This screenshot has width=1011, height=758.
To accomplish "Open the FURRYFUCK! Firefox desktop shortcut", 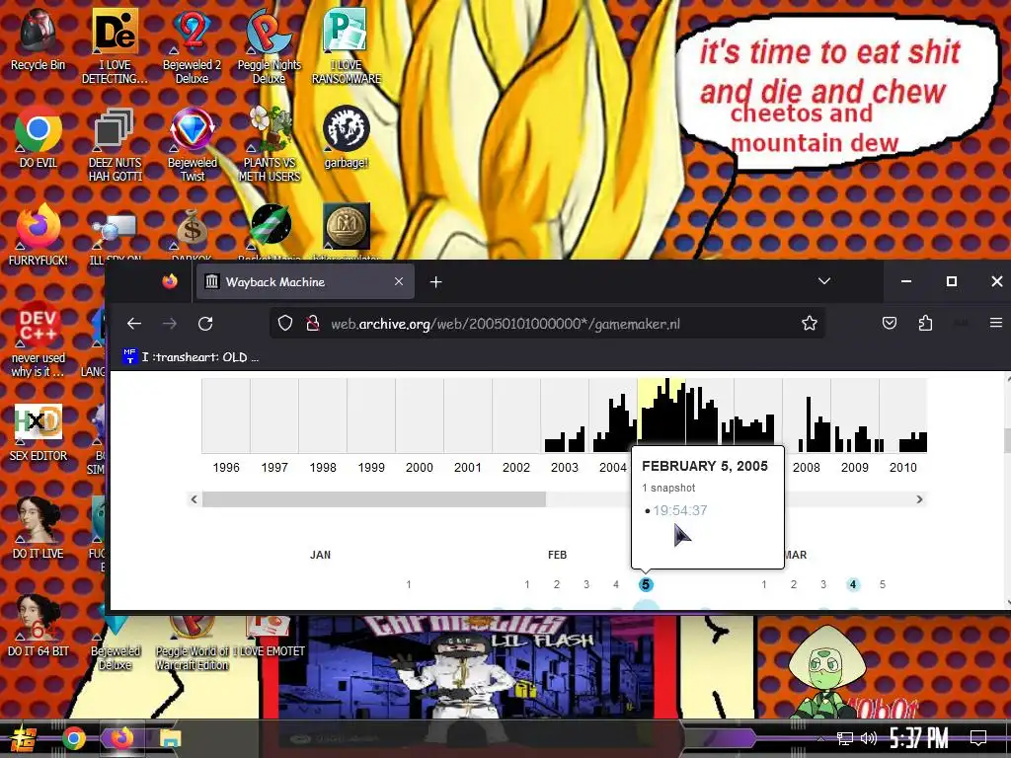I will pyautogui.click(x=39, y=235).
